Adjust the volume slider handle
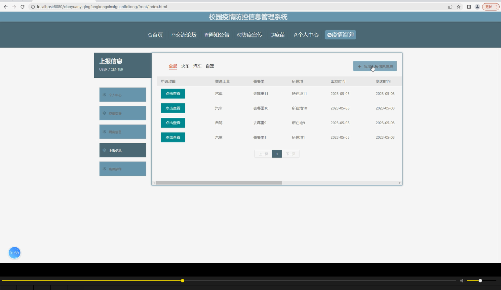Image resolution: width=501 pixels, height=290 pixels. (x=480, y=280)
